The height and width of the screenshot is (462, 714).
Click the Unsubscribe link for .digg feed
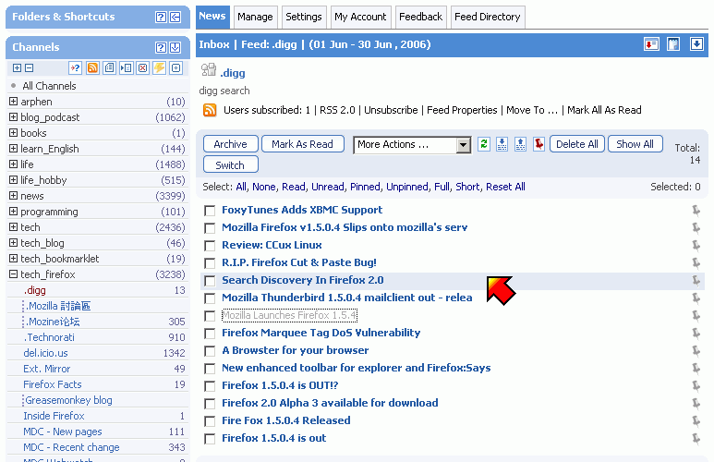pos(391,110)
